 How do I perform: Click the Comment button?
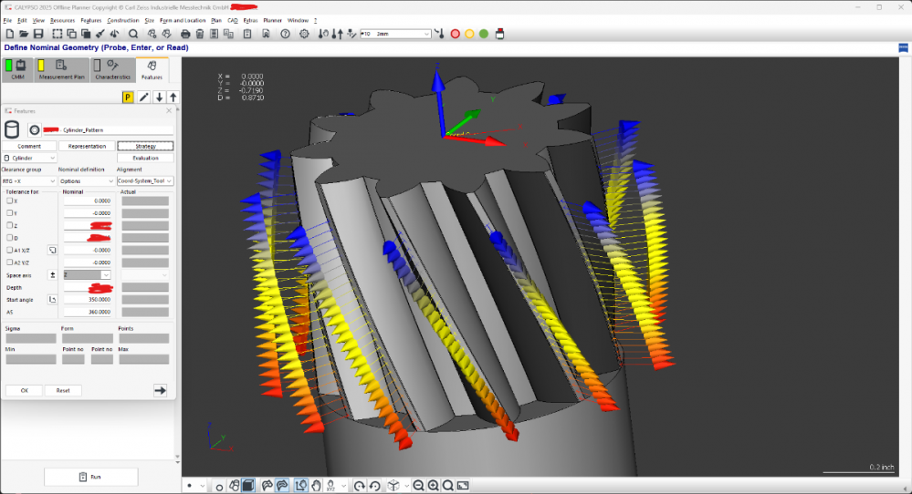[x=29, y=146]
